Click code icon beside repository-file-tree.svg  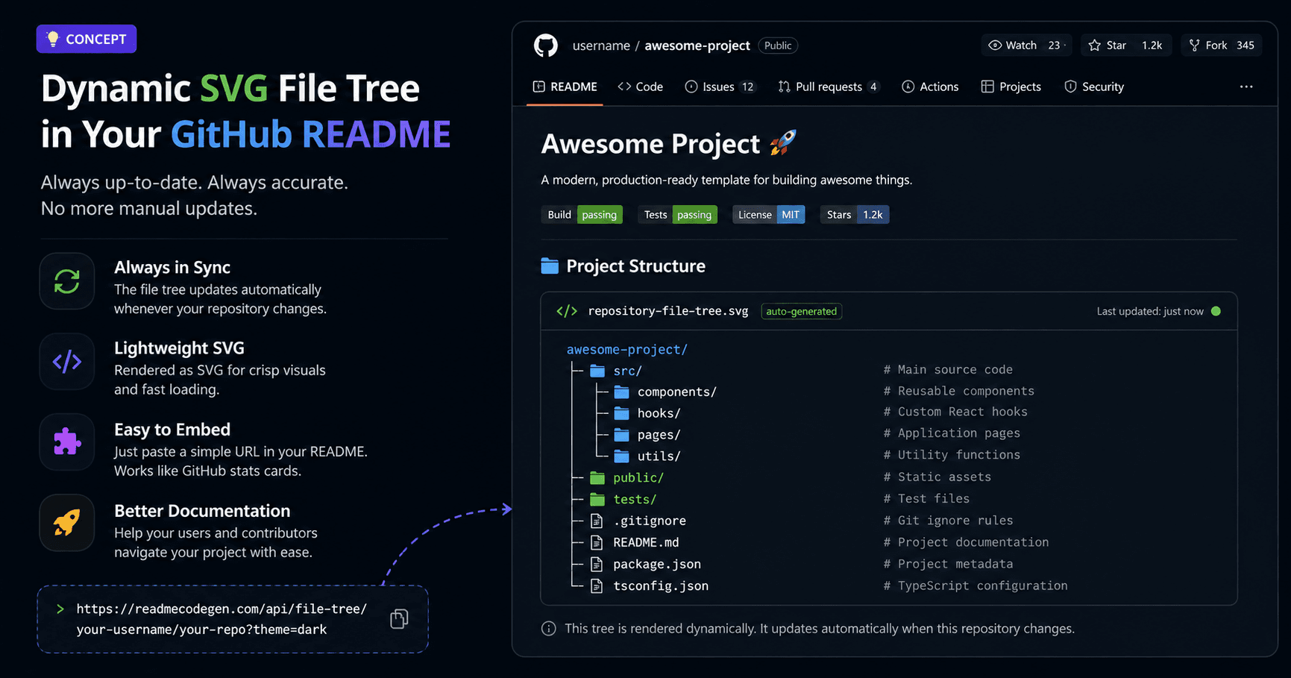click(x=567, y=311)
